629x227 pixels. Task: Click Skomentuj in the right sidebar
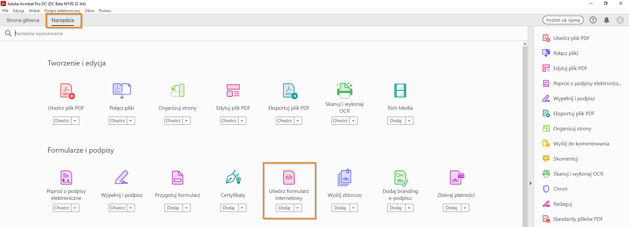[x=560, y=159]
